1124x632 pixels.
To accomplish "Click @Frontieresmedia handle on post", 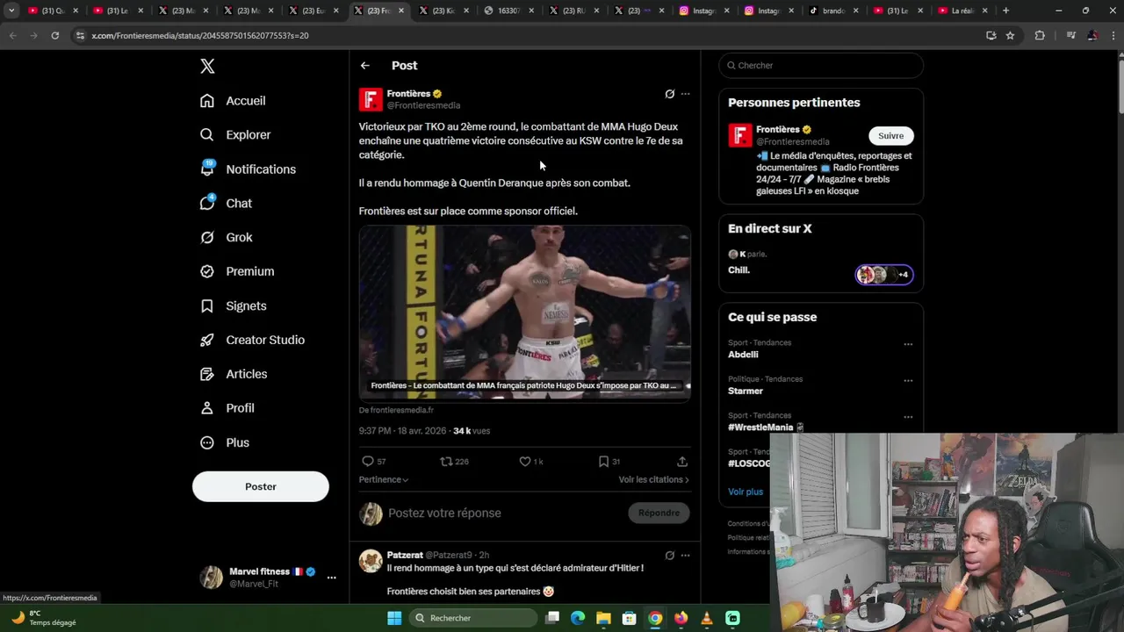I will coord(423,105).
